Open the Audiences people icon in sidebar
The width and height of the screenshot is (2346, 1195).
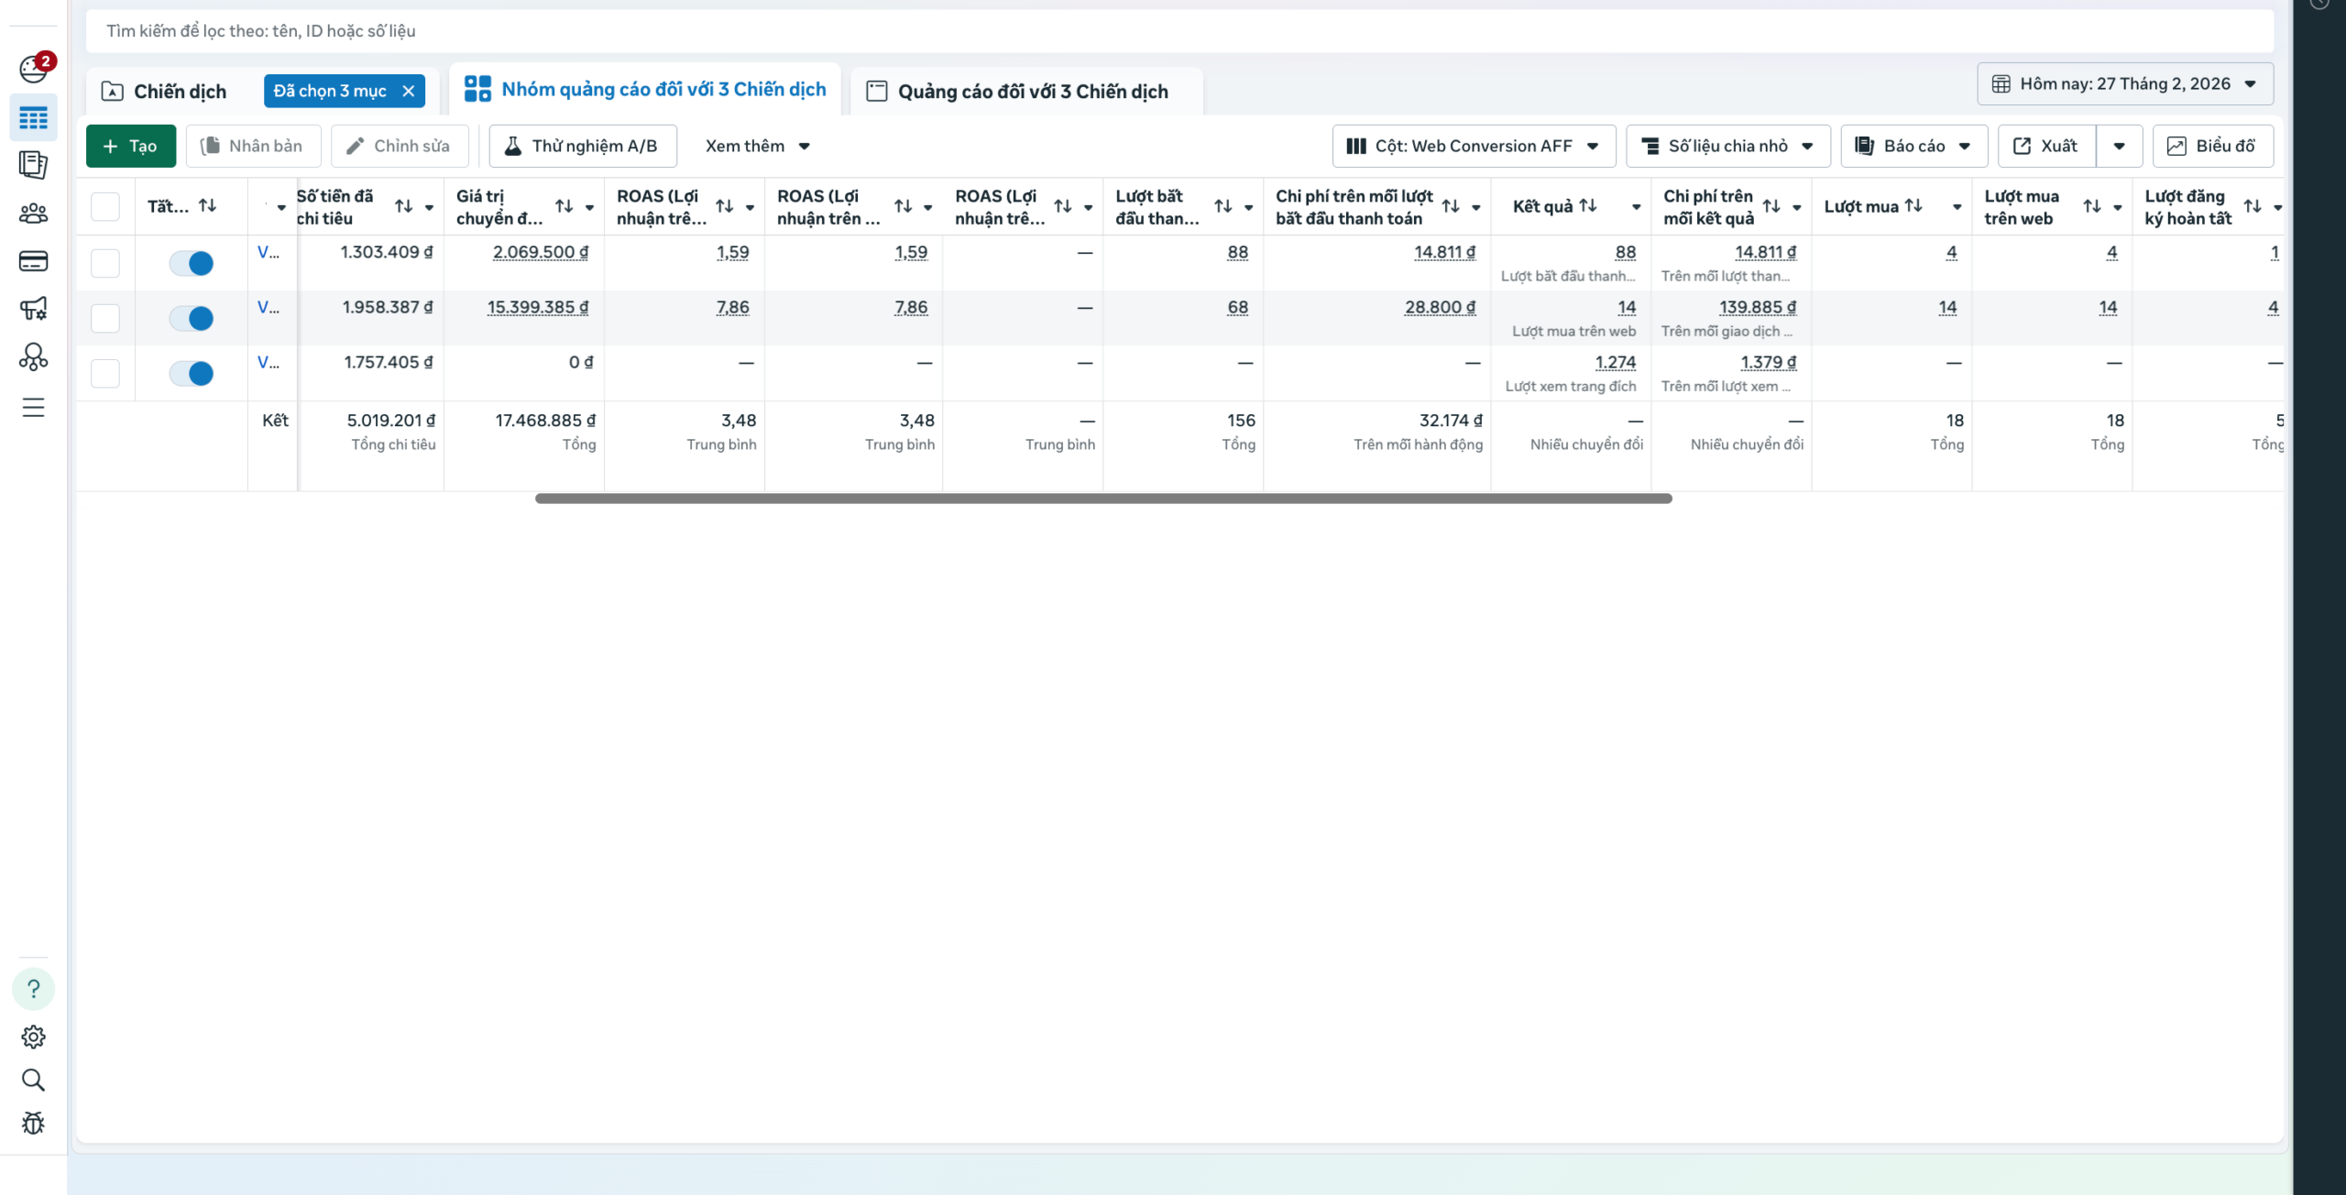[33, 214]
